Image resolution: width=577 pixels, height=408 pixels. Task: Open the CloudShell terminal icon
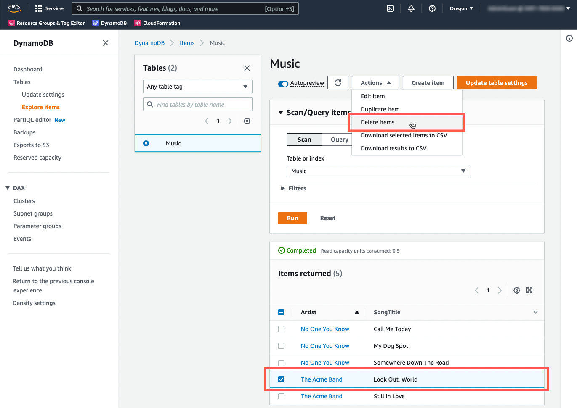390,8
